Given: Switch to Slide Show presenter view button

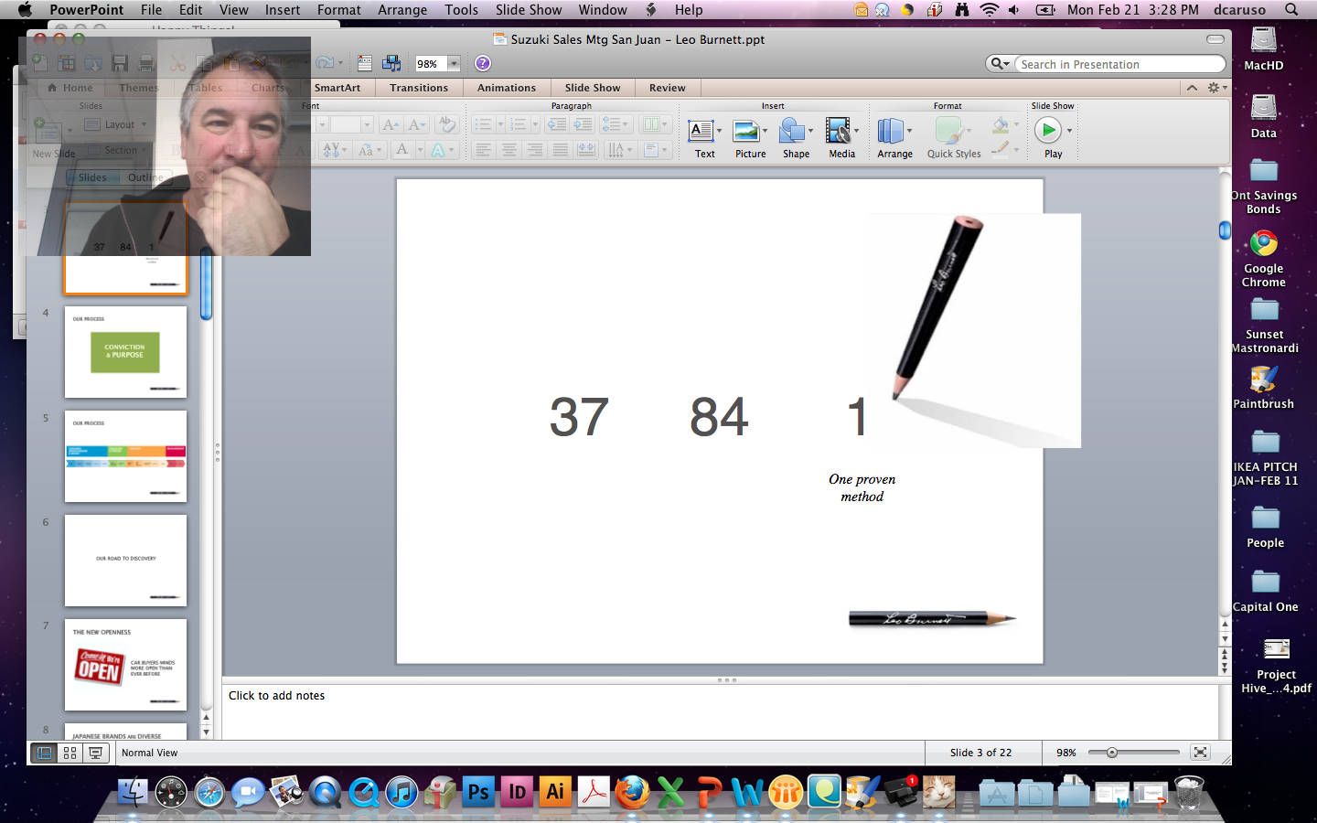Looking at the screenshot, I should click(x=95, y=753).
